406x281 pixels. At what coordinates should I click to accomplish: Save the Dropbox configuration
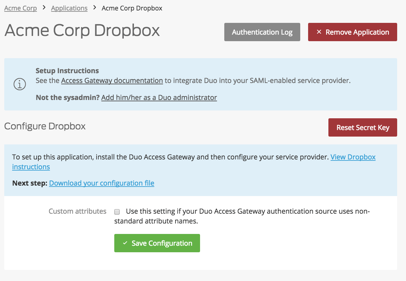click(157, 243)
